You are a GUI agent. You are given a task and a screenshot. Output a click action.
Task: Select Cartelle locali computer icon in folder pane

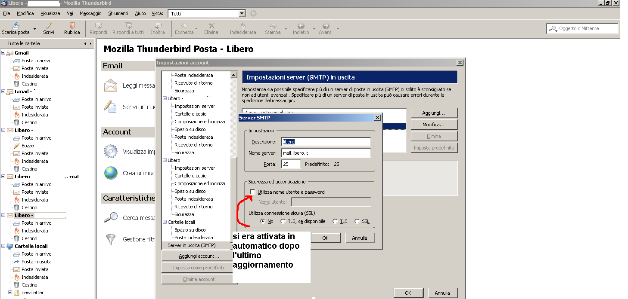tap(9, 246)
